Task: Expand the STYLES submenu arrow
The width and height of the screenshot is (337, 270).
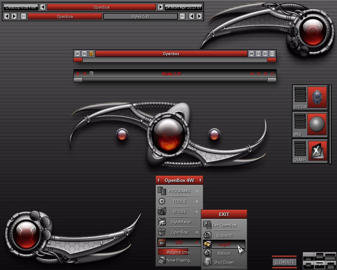Action: [x=197, y=211]
